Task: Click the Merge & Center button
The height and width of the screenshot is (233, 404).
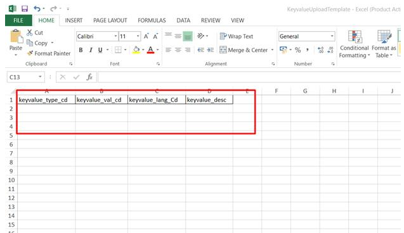Action: point(244,50)
